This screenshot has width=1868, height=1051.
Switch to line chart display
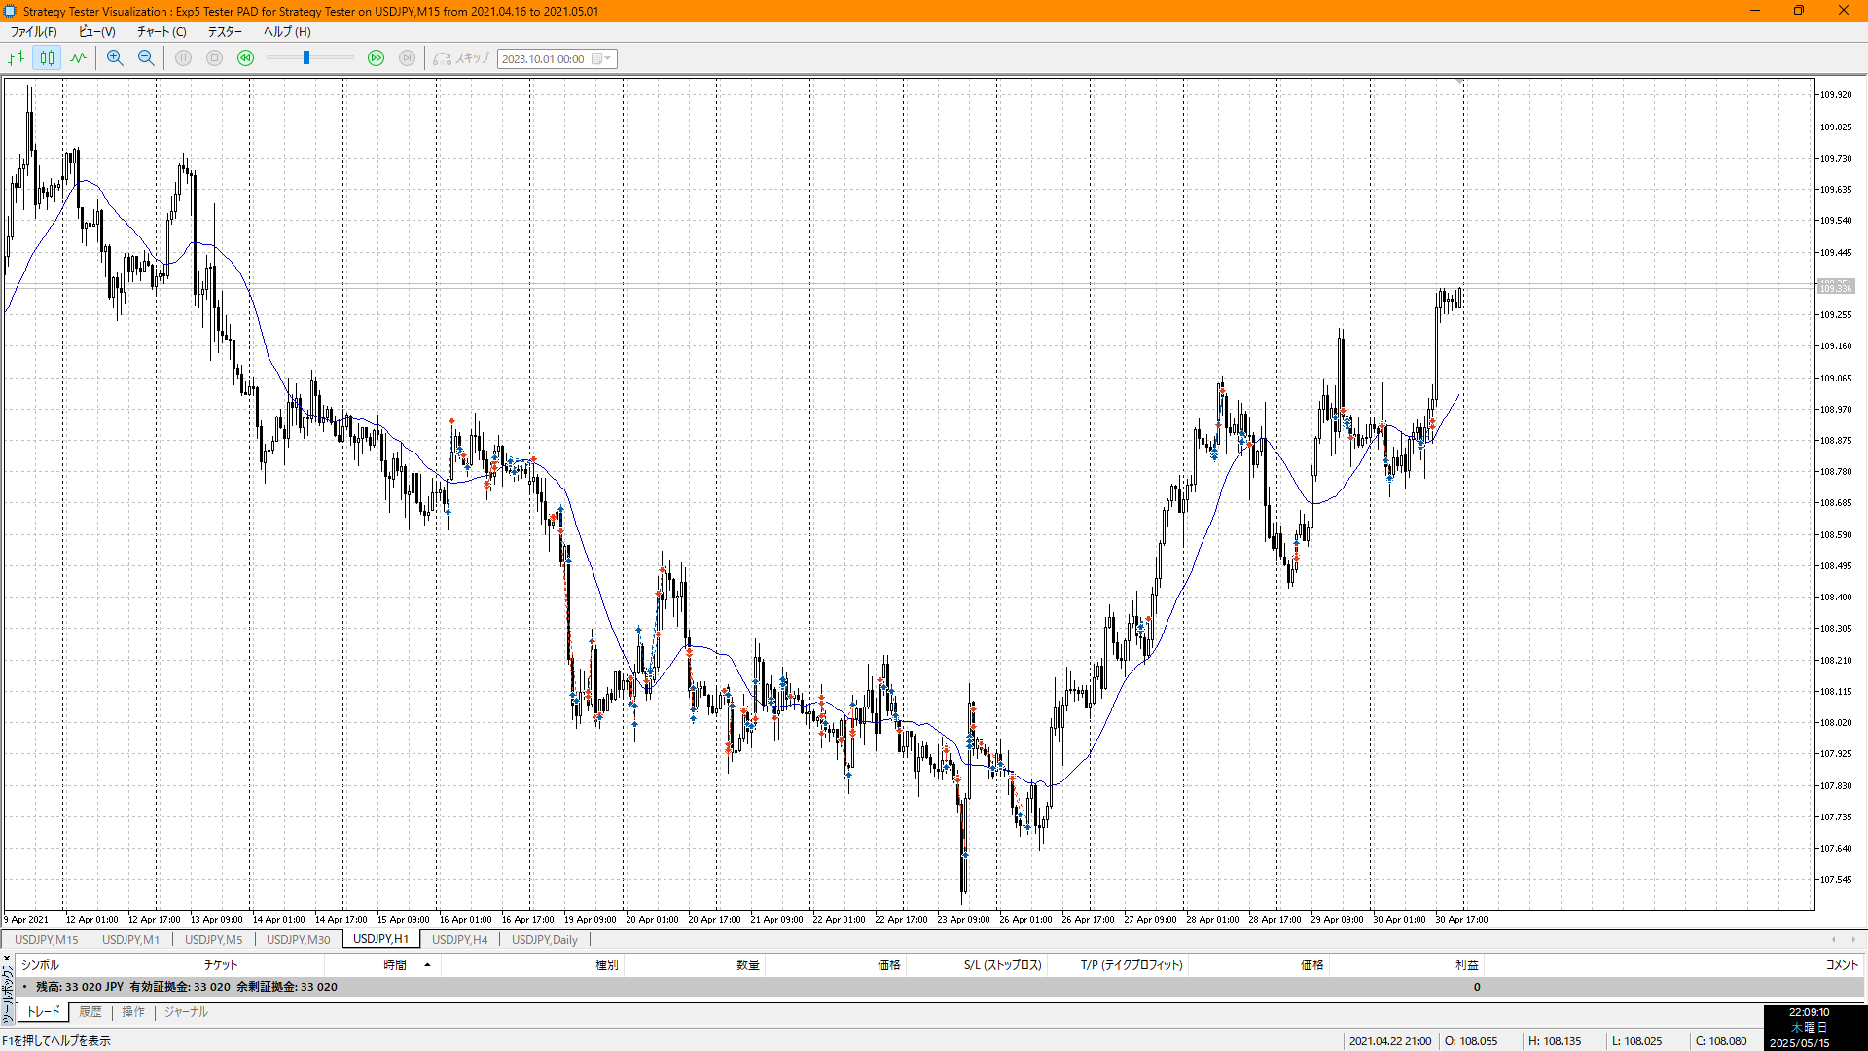[x=78, y=58]
